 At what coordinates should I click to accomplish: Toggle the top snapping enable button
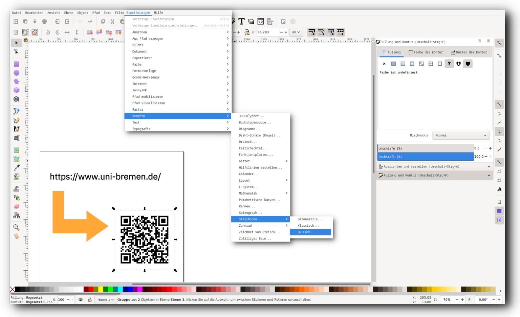click(499, 43)
